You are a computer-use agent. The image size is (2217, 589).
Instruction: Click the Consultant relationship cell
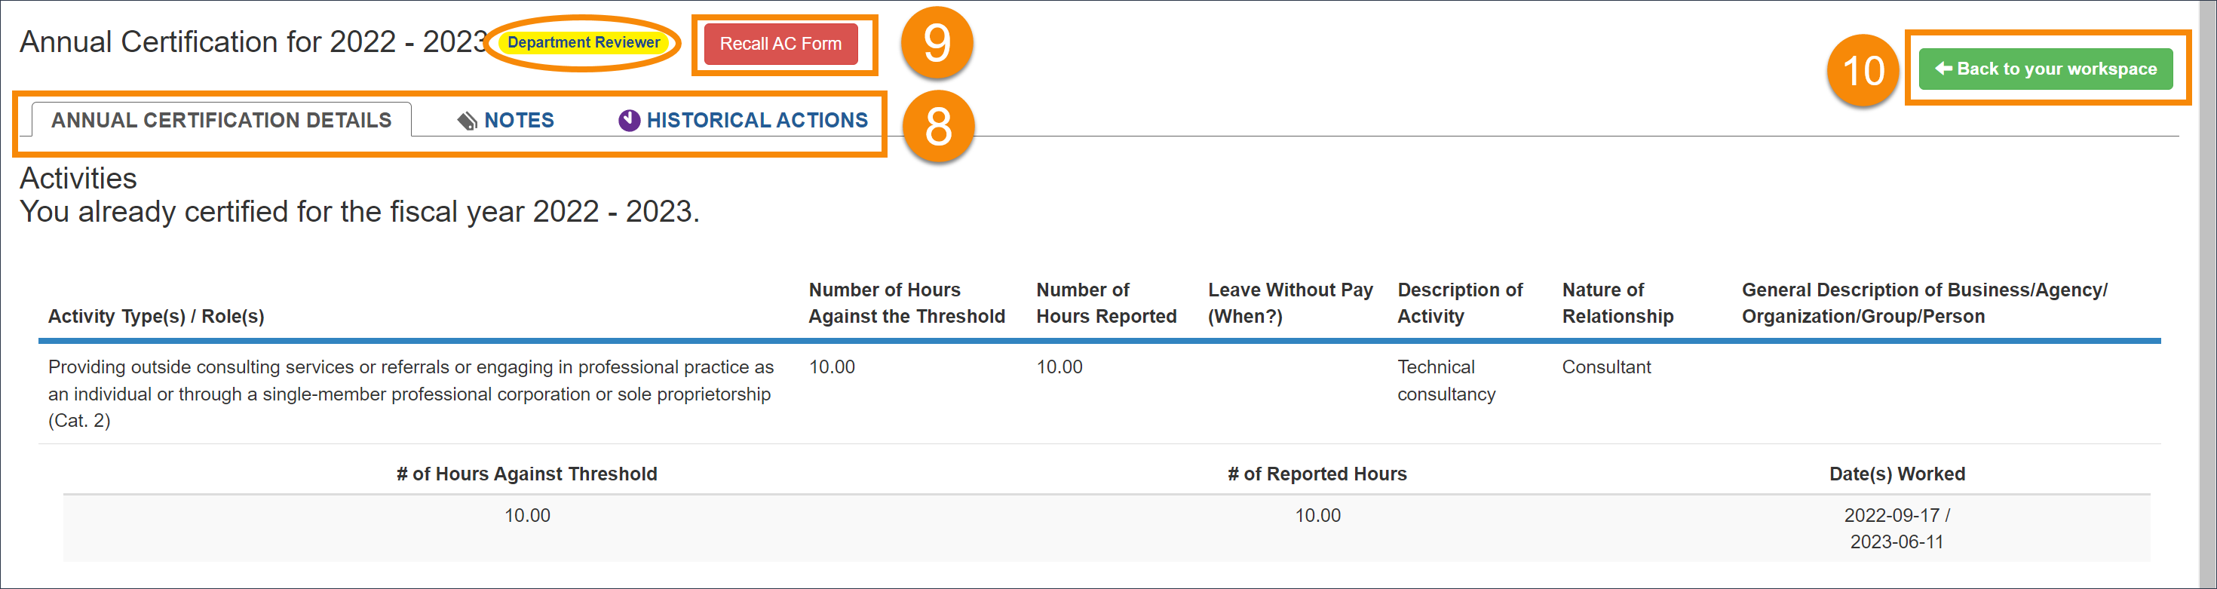point(1606,367)
